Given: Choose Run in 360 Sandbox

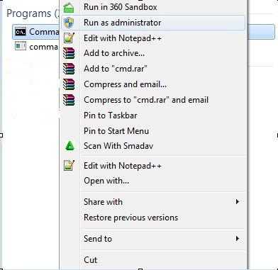Looking at the screenshot, I should point(152,7).
